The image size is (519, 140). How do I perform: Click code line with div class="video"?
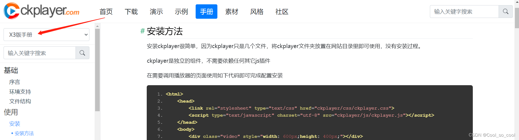(x=276, y=136)
